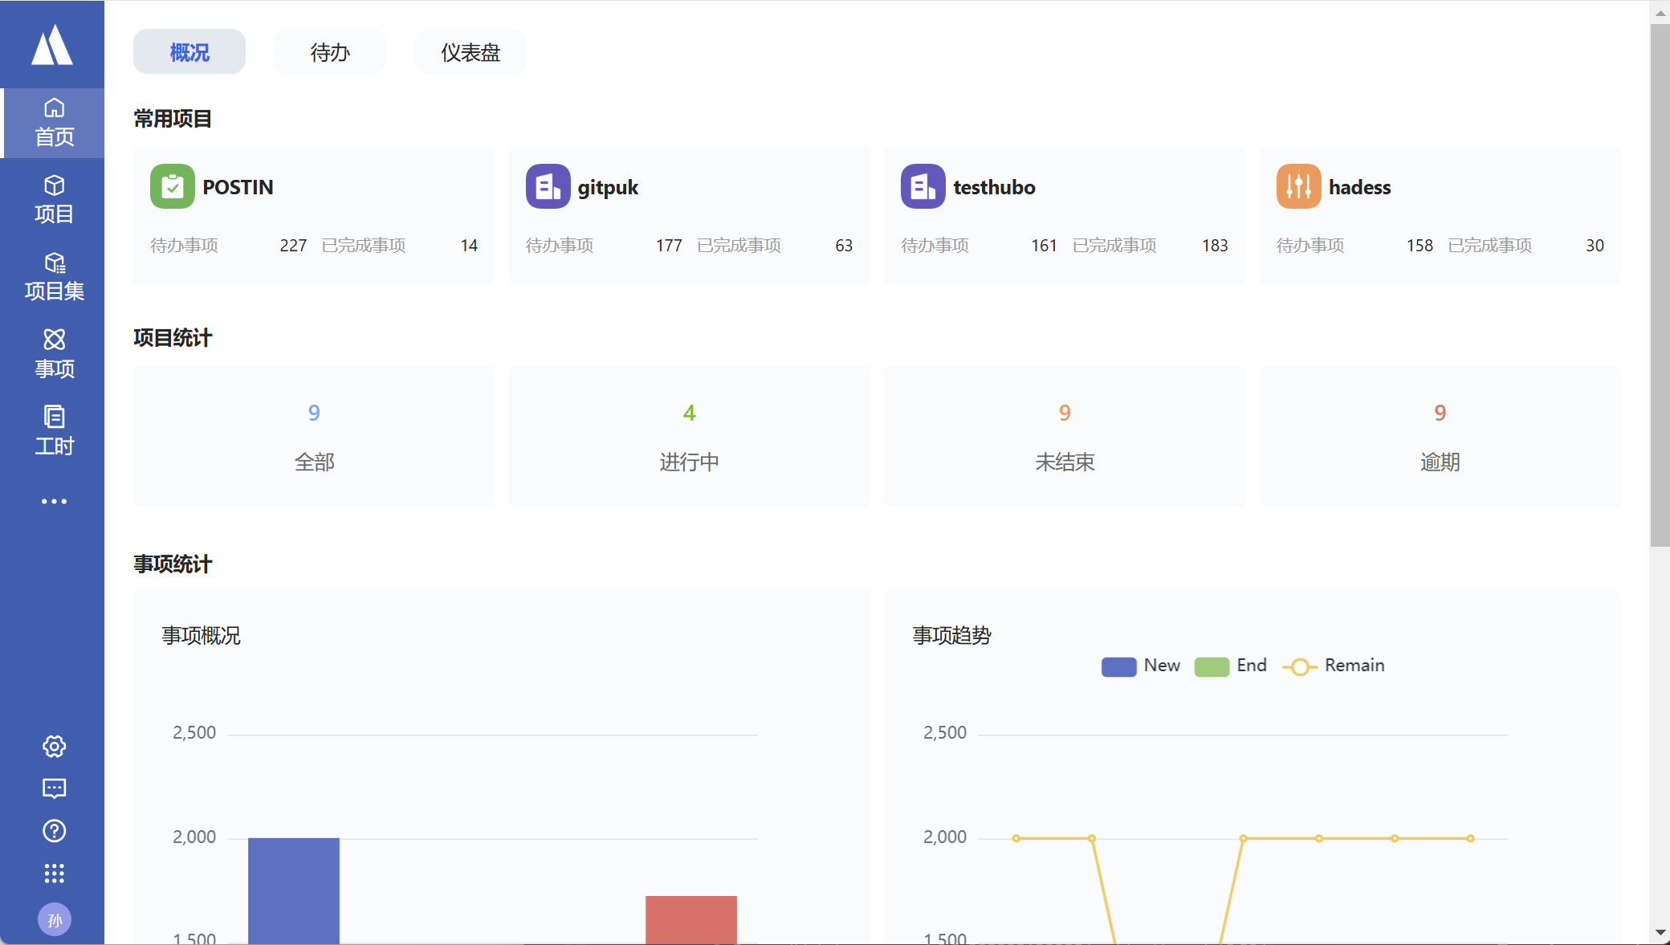Open the hadess project card

1440,214
